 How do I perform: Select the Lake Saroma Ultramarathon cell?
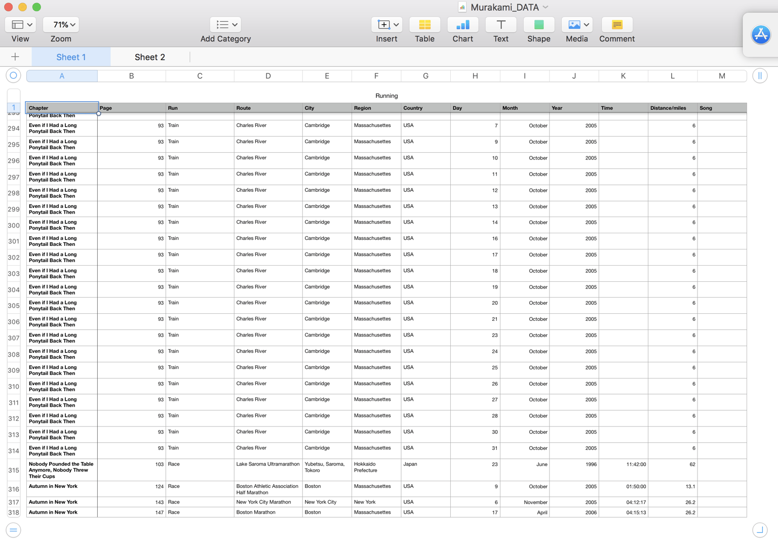(x=268, y=470)
